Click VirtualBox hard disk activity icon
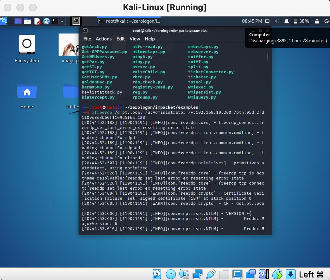 pyautogui.click(x=157, y=274)
